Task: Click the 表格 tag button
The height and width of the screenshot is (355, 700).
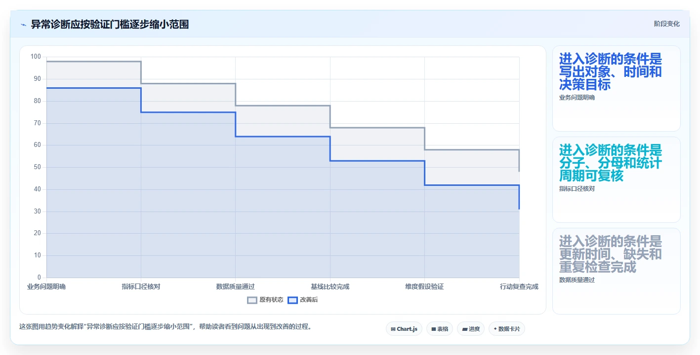Action: point(439,329)
